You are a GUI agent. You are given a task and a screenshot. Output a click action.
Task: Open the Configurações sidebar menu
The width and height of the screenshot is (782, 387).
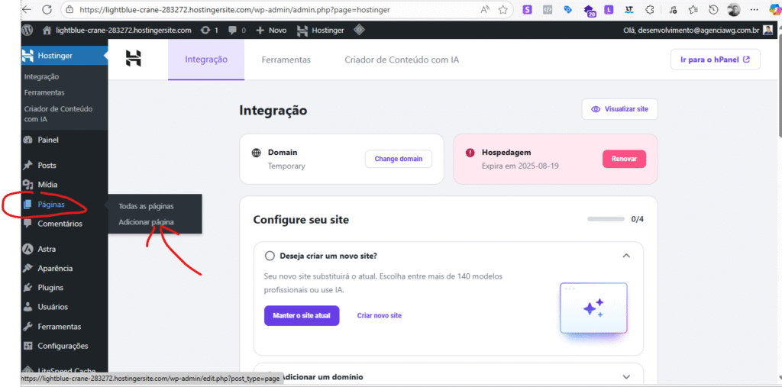tap(64, 346)
